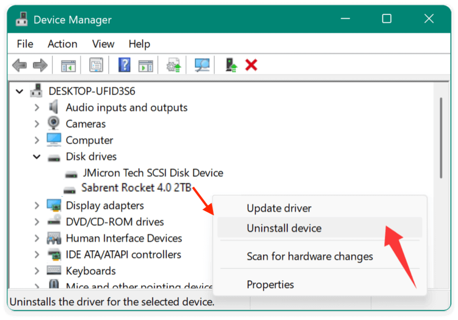458x320 pixels.
Task: Collapse the Disk drives tree node
Action: (37, 156)
